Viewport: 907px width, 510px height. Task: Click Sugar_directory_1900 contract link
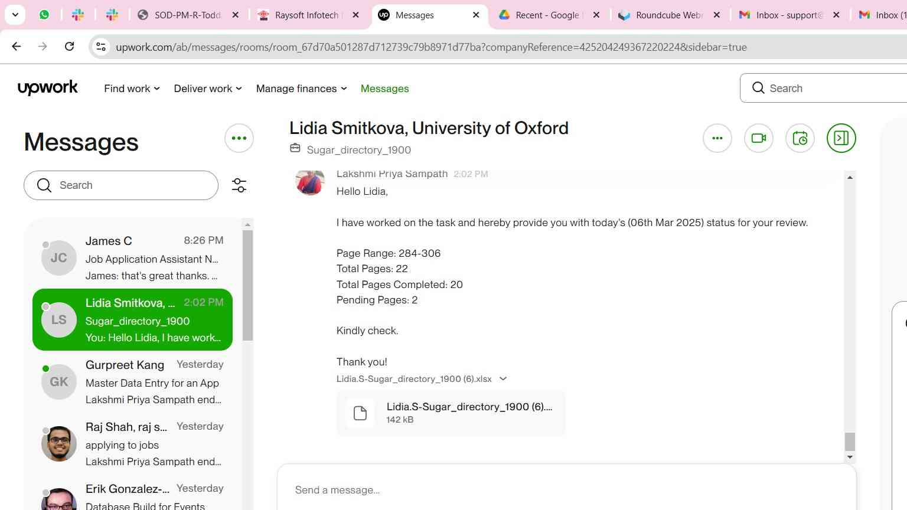tap(359, 150)
